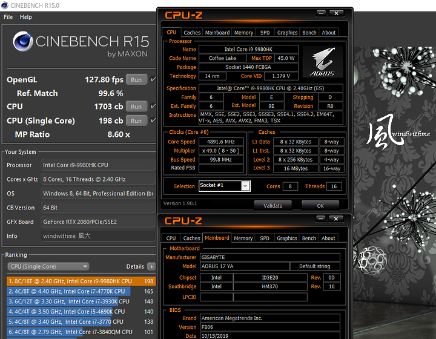
Task: Click the Max TDP value 45.0 W
Action: point(286,58)
